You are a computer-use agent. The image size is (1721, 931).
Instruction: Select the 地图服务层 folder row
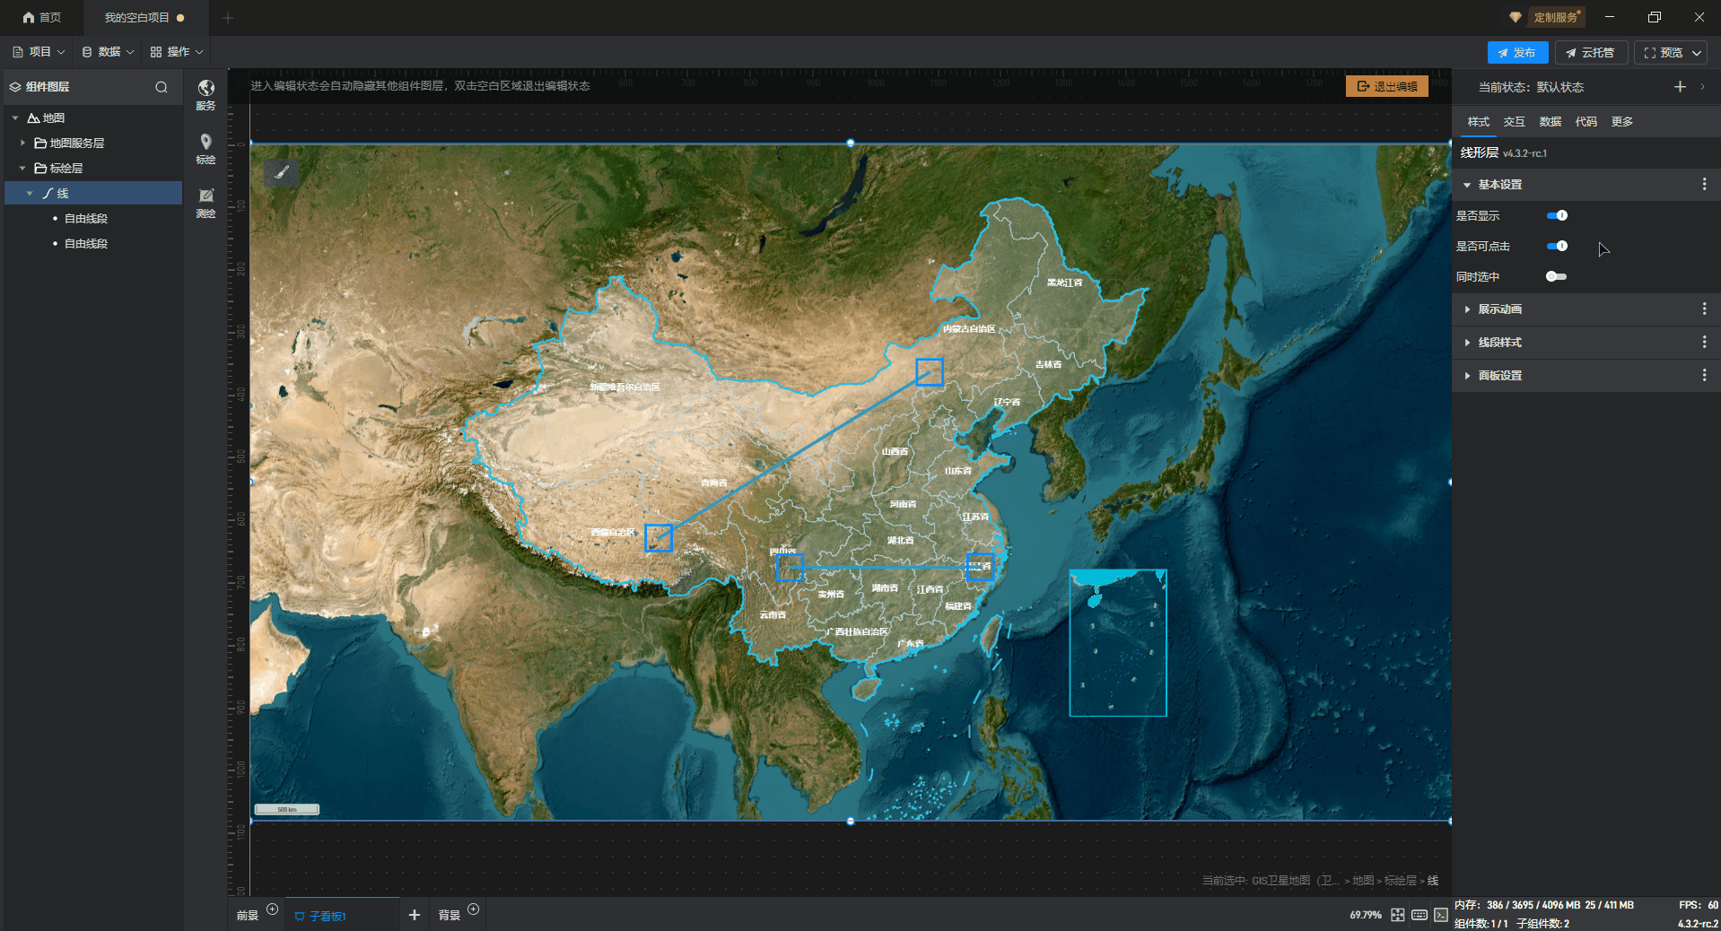pyautogui.click(x=93, y=143)
